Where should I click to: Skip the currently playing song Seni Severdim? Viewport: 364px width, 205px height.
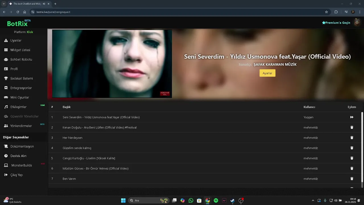point(352,117)
